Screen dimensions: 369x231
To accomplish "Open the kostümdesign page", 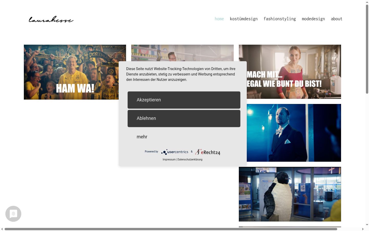I will [x=244, y=19].
